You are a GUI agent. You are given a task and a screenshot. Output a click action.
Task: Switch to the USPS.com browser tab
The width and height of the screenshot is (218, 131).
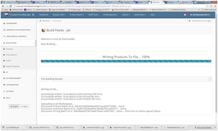coord(112,2)
